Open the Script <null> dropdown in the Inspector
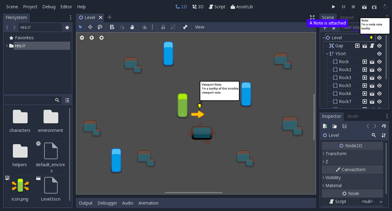 [371, 201]
